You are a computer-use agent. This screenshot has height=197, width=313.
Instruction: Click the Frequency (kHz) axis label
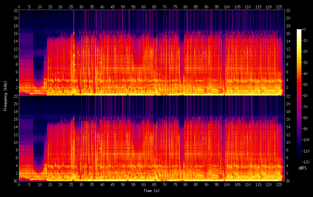[5, 96]
